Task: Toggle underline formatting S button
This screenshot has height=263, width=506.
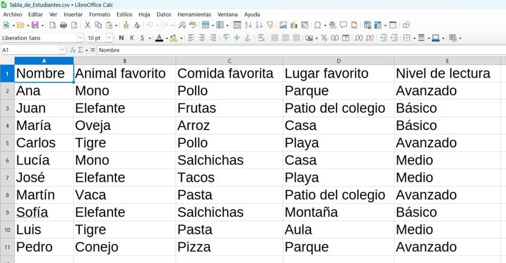Action: 142,38
